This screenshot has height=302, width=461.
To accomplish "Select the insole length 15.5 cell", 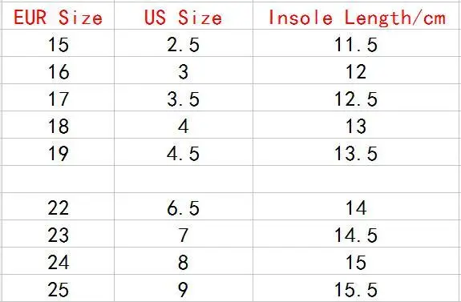I will pyautogui.click(x=357, y=288).
